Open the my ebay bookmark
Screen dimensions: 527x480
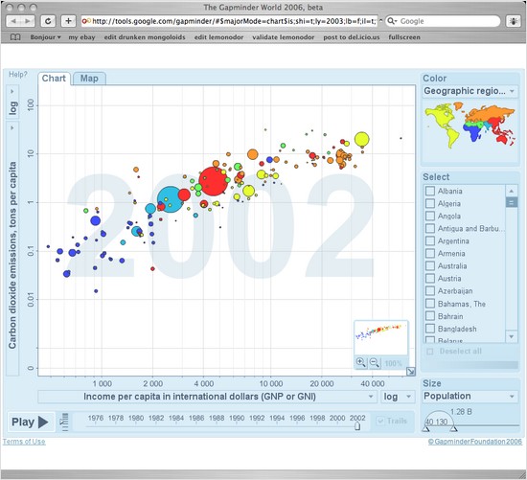click(x=81, y=37)
